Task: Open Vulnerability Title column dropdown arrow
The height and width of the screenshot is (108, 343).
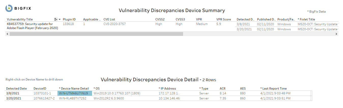Action: coord(59,19)
